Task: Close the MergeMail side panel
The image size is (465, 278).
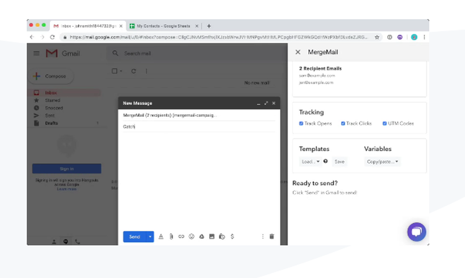Action: coord(298,52)
